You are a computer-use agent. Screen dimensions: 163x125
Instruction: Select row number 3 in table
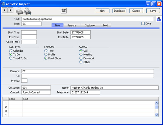(6, 111)
